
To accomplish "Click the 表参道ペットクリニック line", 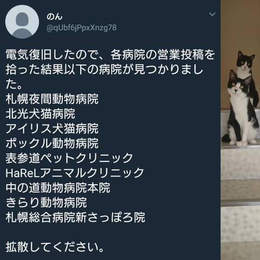I will click(x=69, y=158).
